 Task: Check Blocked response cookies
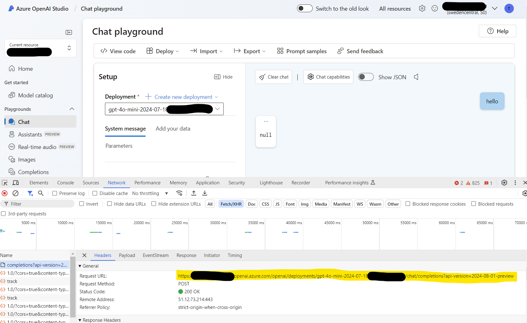(408, 204)
